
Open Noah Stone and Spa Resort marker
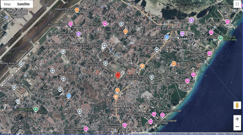(60, 89)
